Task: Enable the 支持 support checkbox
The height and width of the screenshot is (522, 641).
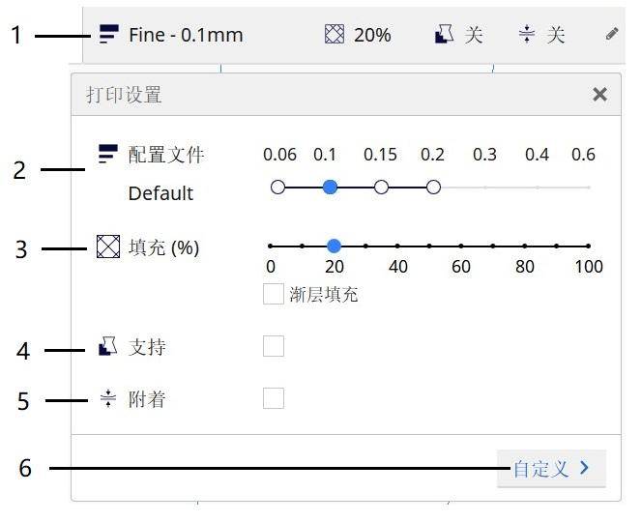Action: (x=274, y=346)
